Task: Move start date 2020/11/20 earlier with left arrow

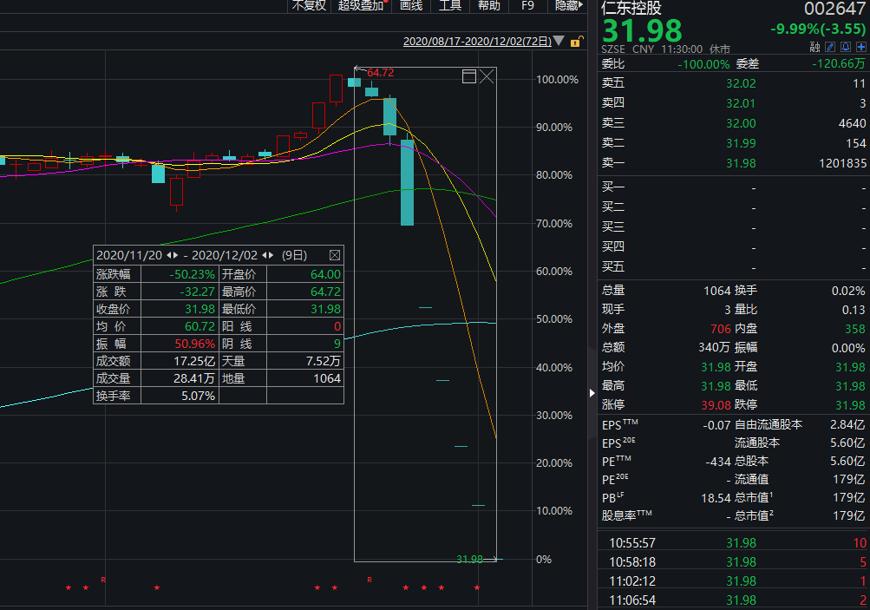Action: click(169, 255)
